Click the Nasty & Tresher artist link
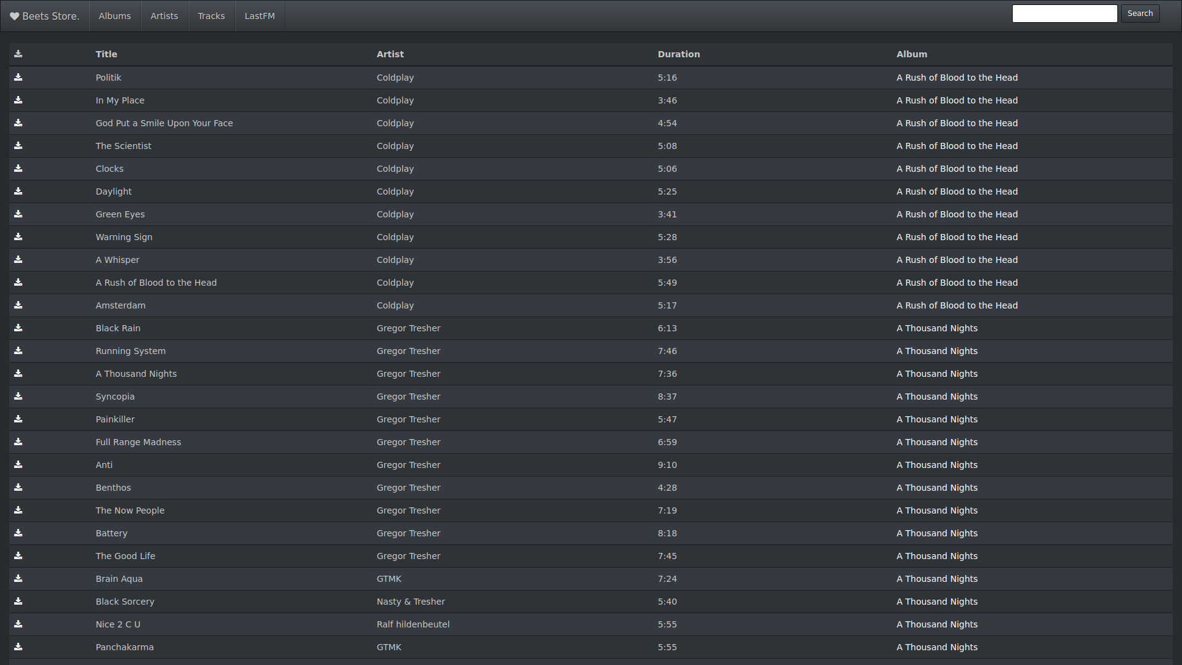The width and height of the screenshot is (1182, 665). 411,602
